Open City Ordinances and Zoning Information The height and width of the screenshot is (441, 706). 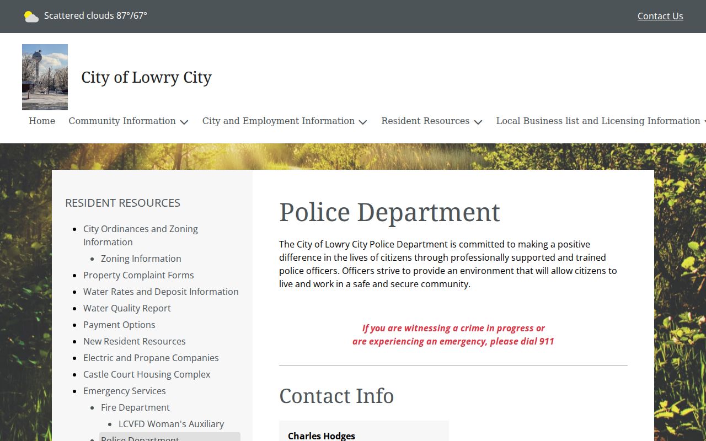141,235
